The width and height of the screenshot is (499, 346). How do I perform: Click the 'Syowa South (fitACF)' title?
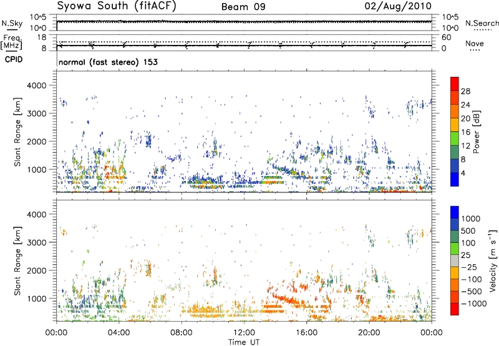(117, 6)
